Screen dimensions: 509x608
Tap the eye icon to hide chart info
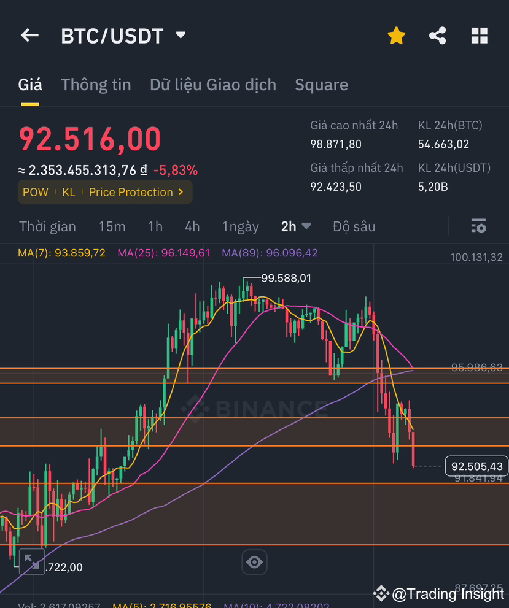point(254,562)
